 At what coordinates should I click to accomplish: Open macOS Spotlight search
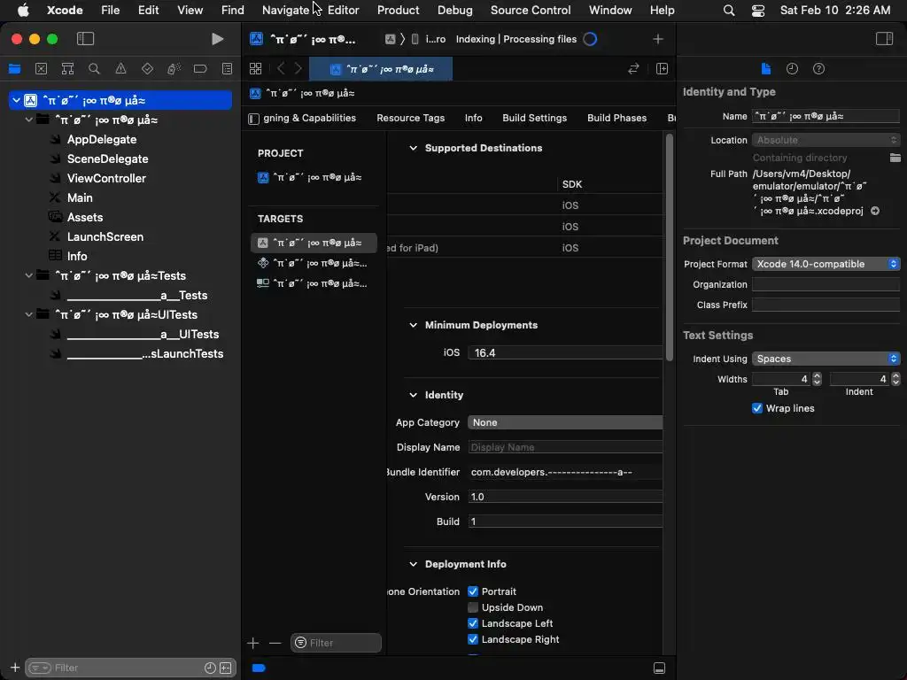click(729, 10)
